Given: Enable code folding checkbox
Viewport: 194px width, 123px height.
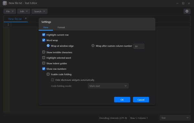Looking at the screenshot, I should pyautogui.click(x=48, y=74).
